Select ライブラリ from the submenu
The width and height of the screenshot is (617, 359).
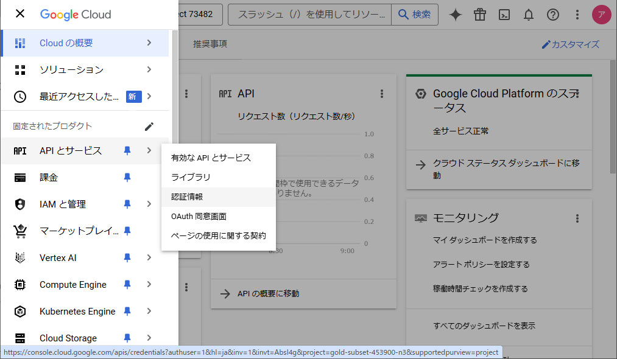(x=219, y=177)
